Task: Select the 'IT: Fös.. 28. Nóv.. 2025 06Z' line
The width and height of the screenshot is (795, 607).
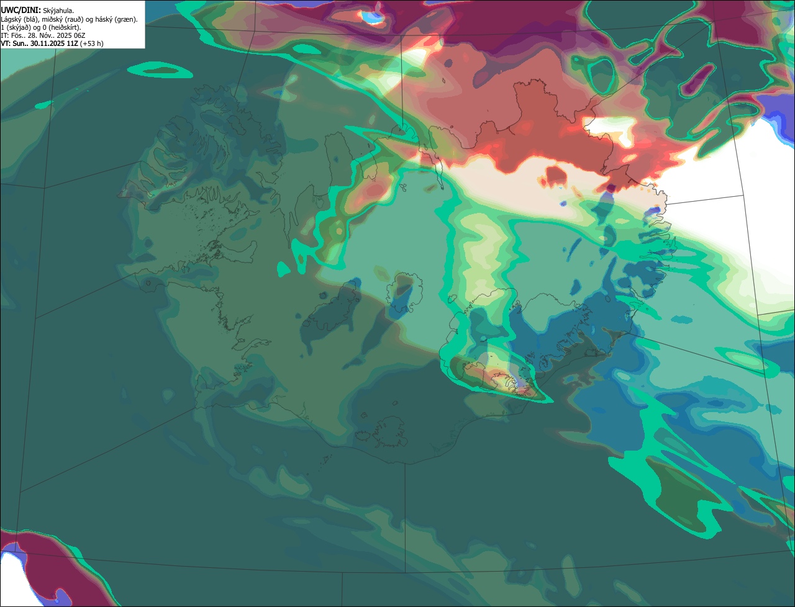Action: click(x=43, y=35)
